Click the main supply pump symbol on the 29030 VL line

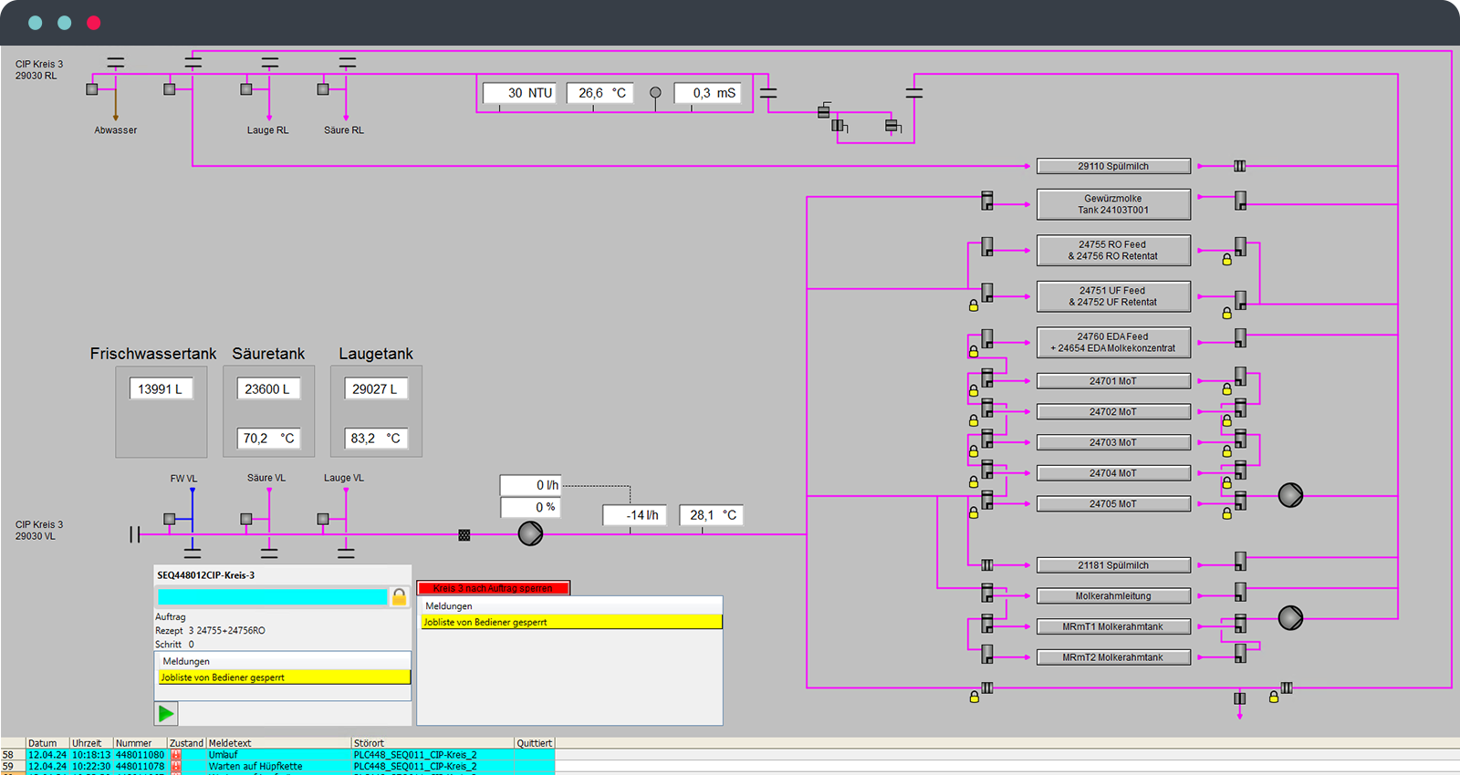point(530,533)
